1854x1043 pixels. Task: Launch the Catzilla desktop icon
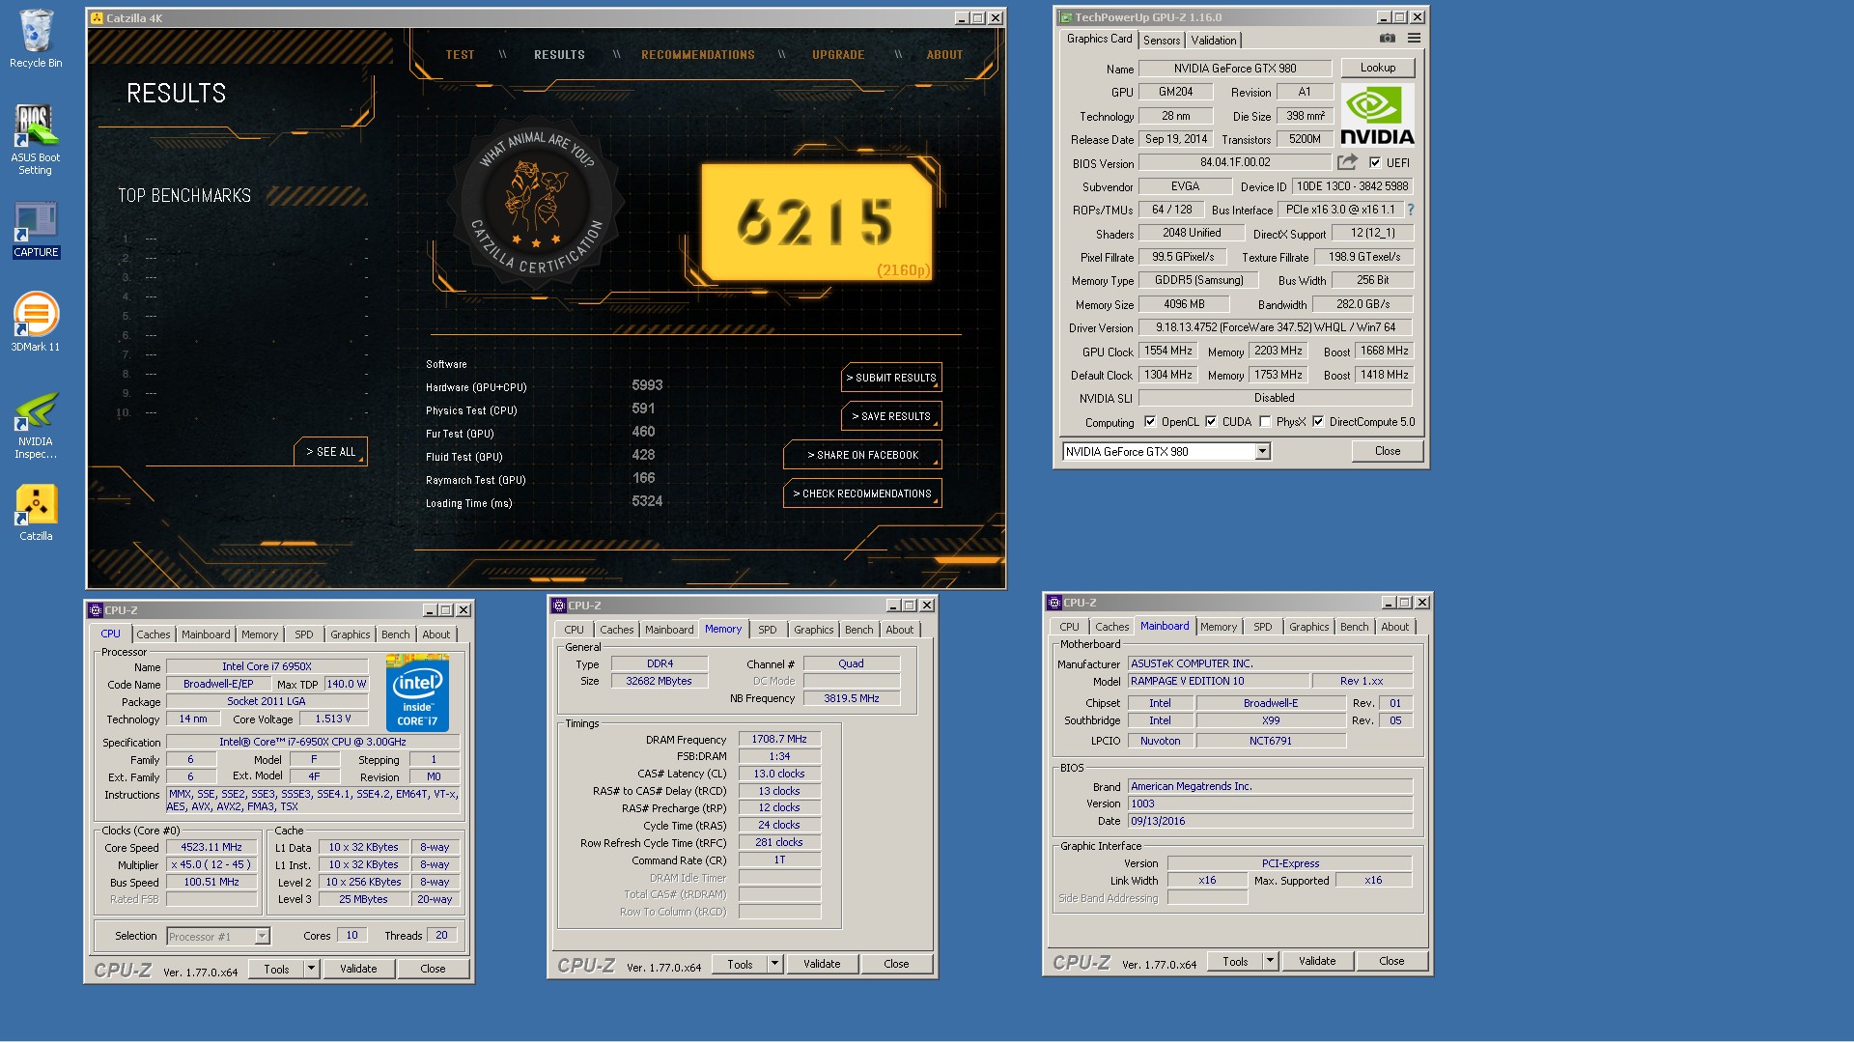tap(36, 512)
